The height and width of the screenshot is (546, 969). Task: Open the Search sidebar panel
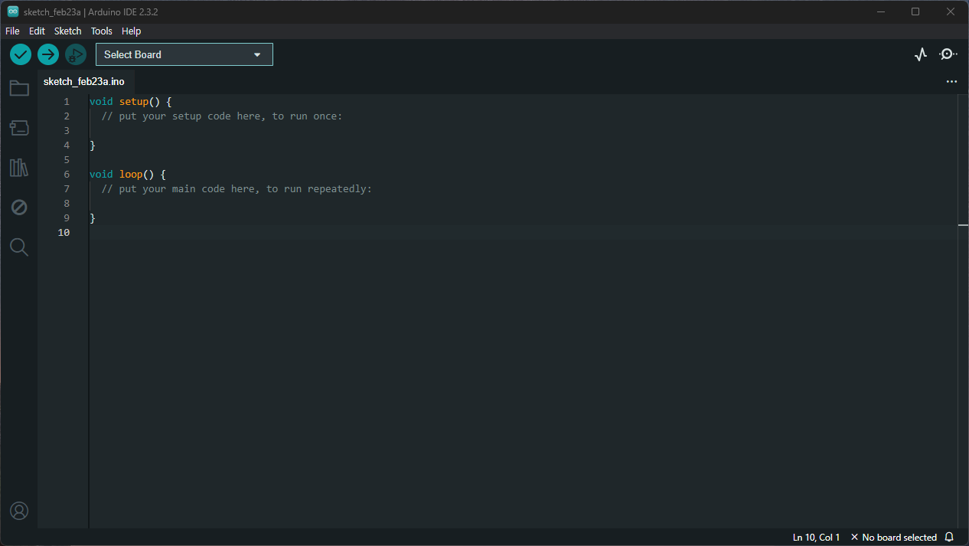click(19, 247)
